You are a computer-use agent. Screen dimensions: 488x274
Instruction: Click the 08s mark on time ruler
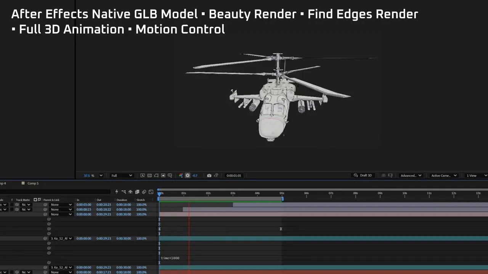[x=355, y=193]
